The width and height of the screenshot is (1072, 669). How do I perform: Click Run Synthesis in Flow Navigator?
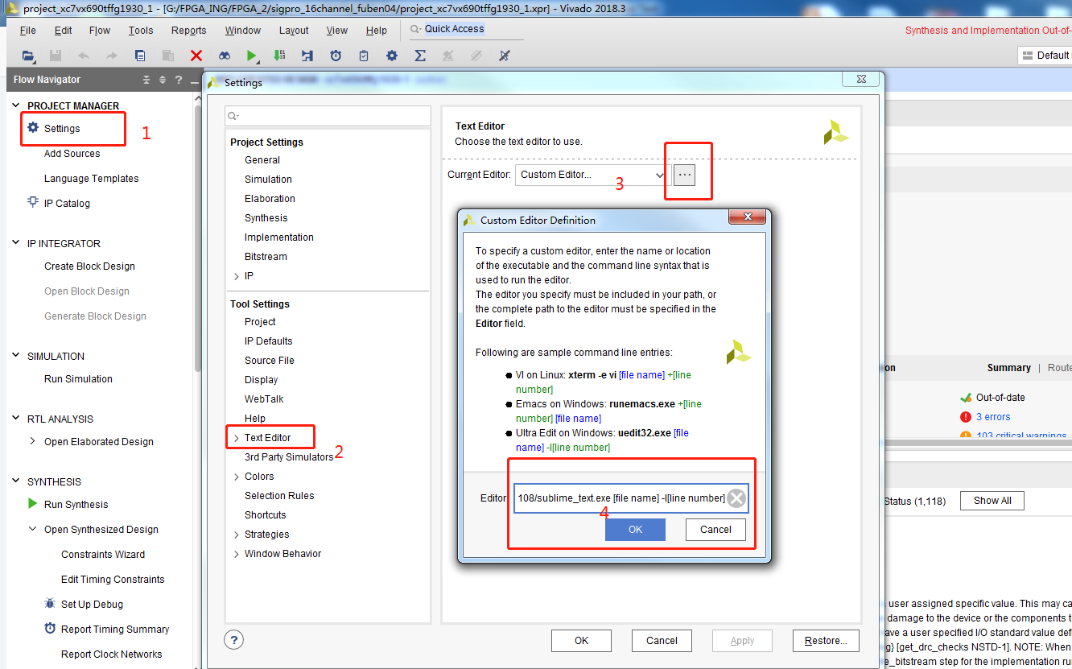pos(76,504)
